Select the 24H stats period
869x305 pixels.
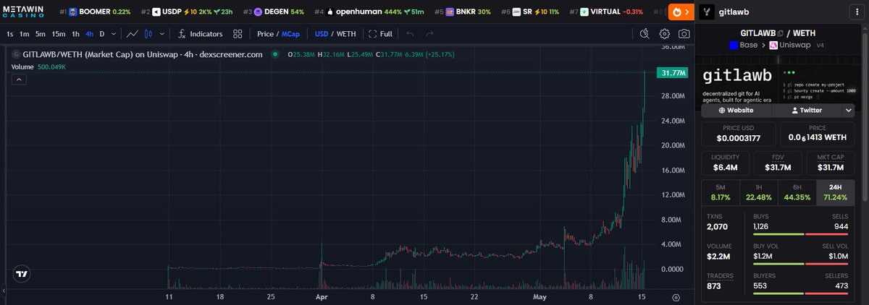(836, 192)
